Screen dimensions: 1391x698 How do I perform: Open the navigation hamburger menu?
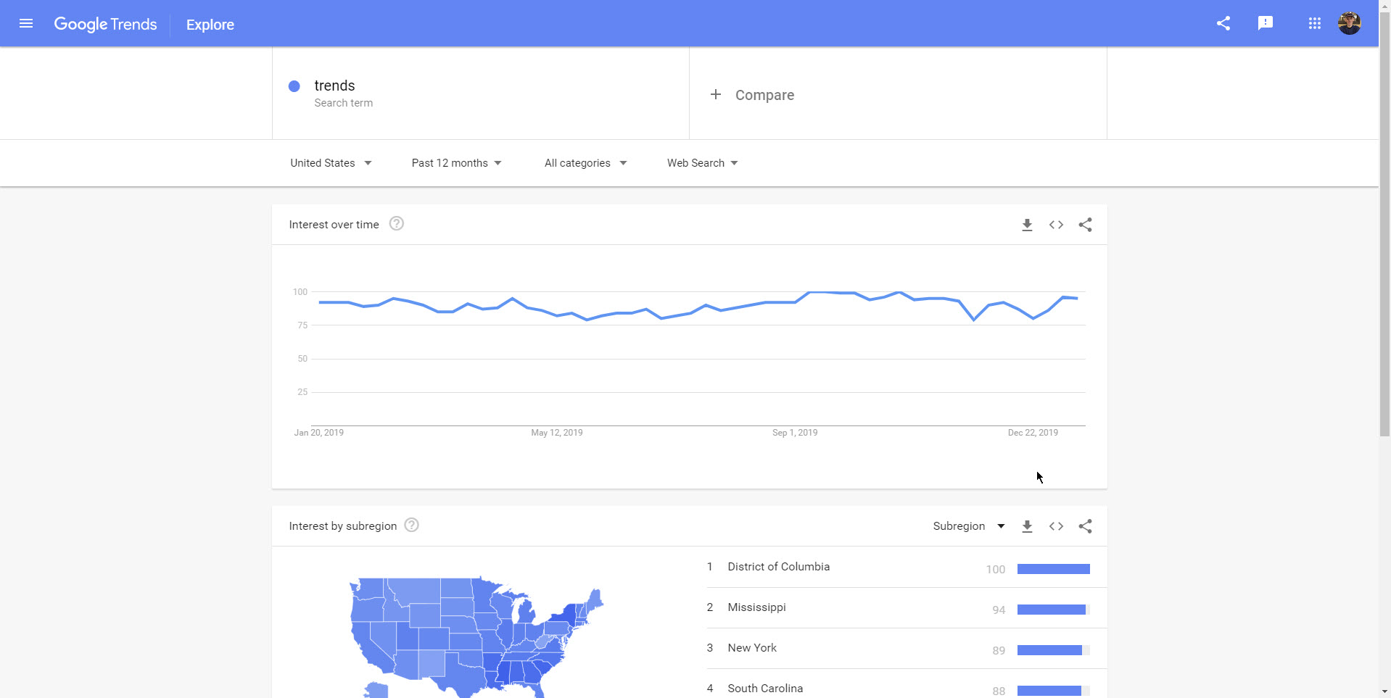pos(25,23)
